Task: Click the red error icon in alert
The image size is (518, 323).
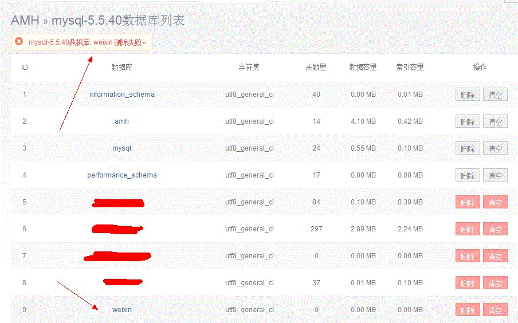Action: point(19,42)
